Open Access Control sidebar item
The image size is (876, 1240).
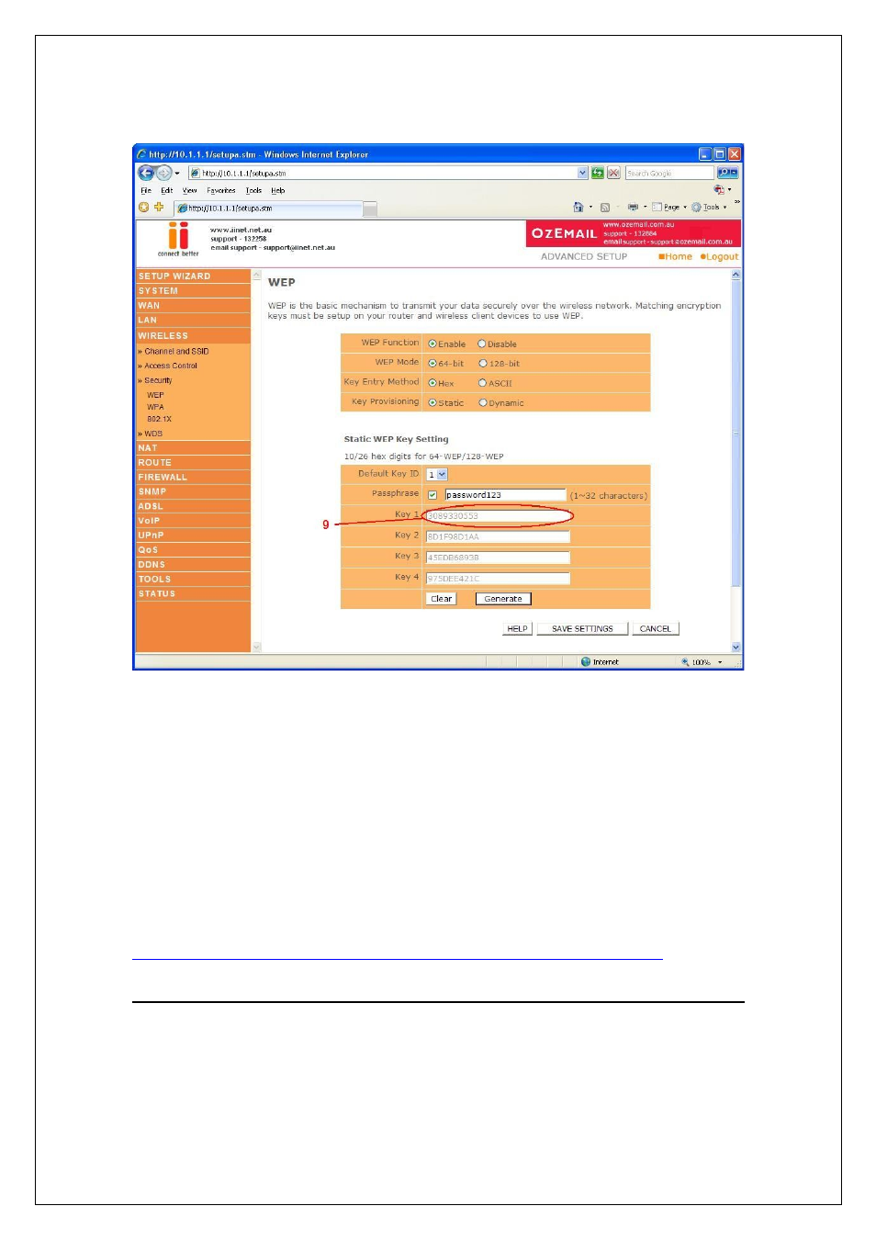[170, 366]
